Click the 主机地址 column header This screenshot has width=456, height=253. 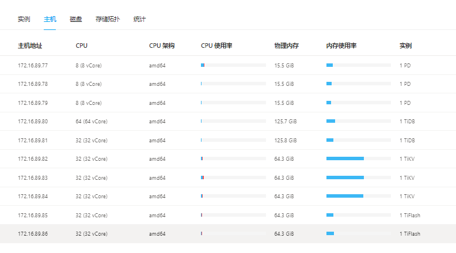point(30,46)
